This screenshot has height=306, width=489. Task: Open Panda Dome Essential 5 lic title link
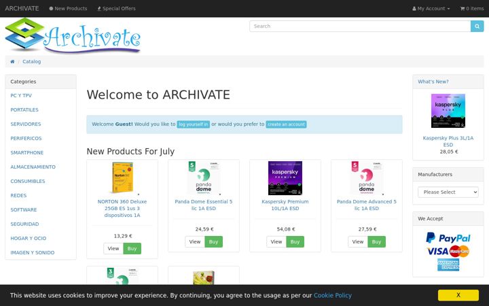click(204, 205)
